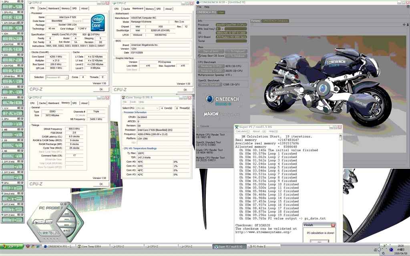Screen dimensions: 410x256
Task: Open the processor Selection dropdown in CPU-Z
Action: coord(57,77)
